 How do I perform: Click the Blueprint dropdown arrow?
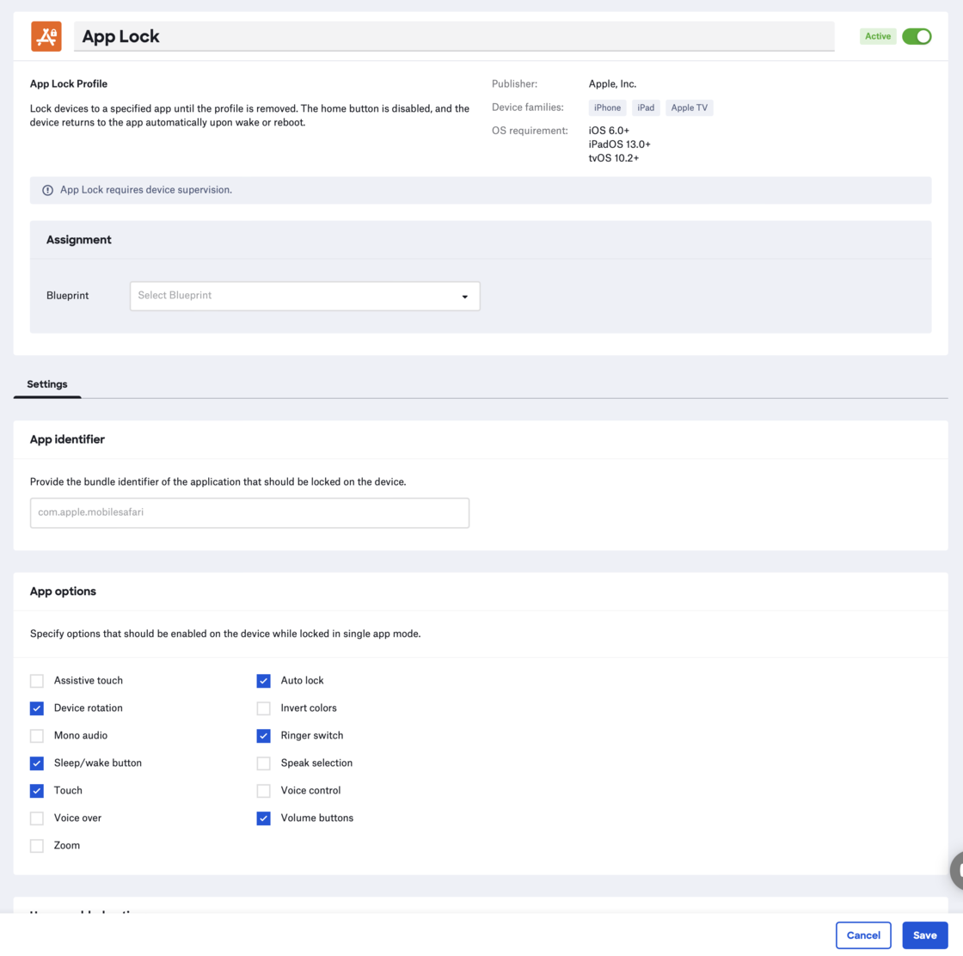464,297
